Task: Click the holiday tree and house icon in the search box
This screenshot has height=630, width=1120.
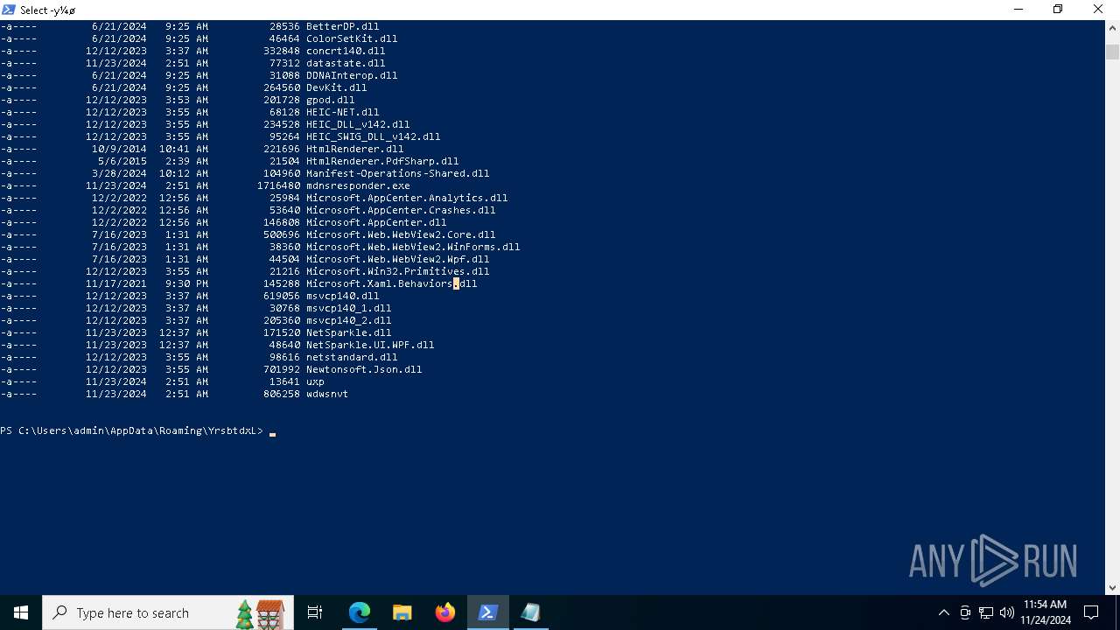Action: tap(260, 613)
